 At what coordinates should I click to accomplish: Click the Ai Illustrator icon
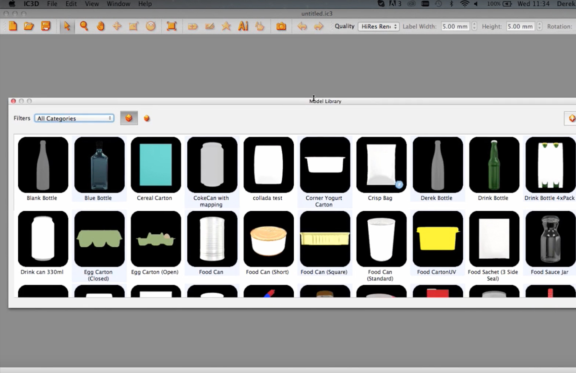[243, 26]
